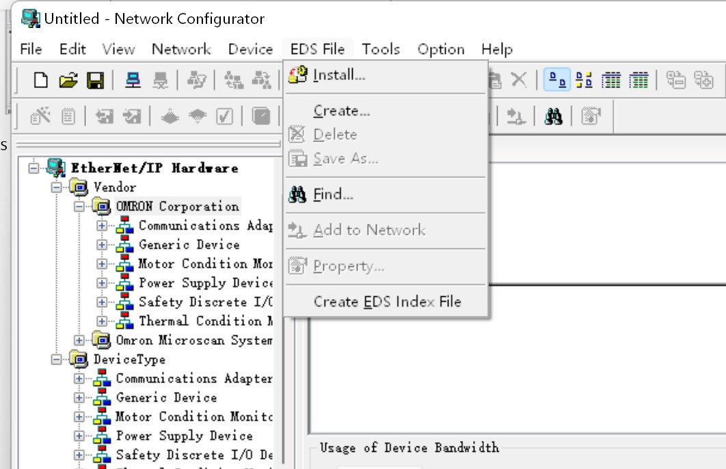
Task: Collapse the DeviceType tree node
Action: coord(57,359)
